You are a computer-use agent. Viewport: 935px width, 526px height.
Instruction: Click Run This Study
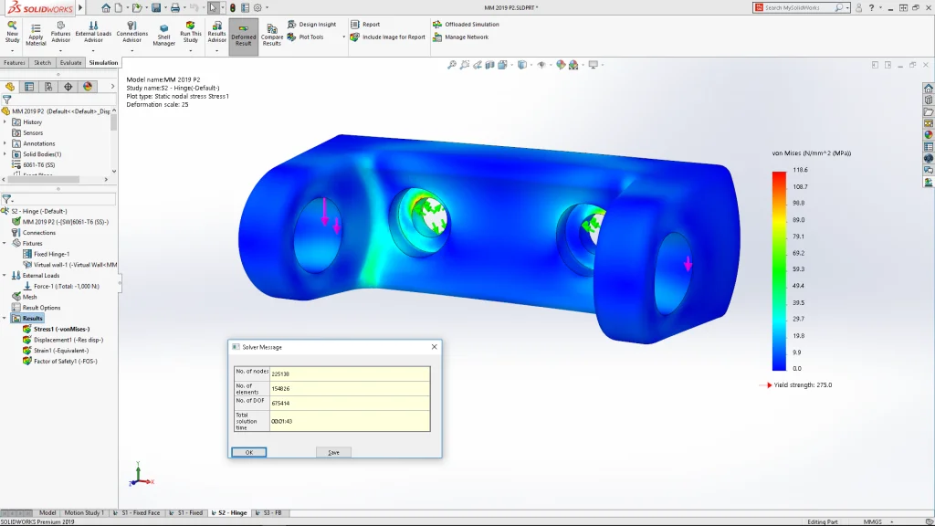click(190, 33)
